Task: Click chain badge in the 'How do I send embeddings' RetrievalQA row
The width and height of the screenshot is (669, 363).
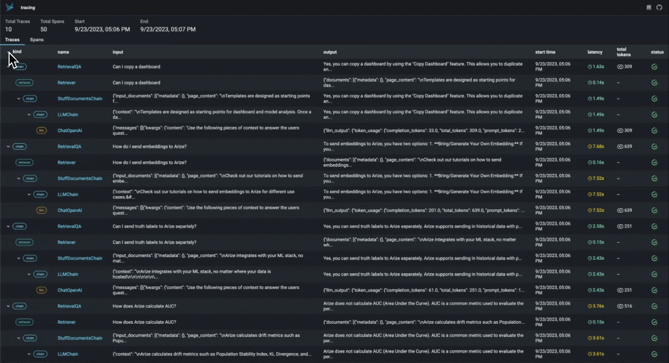Action: pyautogui.click(x=20, y=147)
